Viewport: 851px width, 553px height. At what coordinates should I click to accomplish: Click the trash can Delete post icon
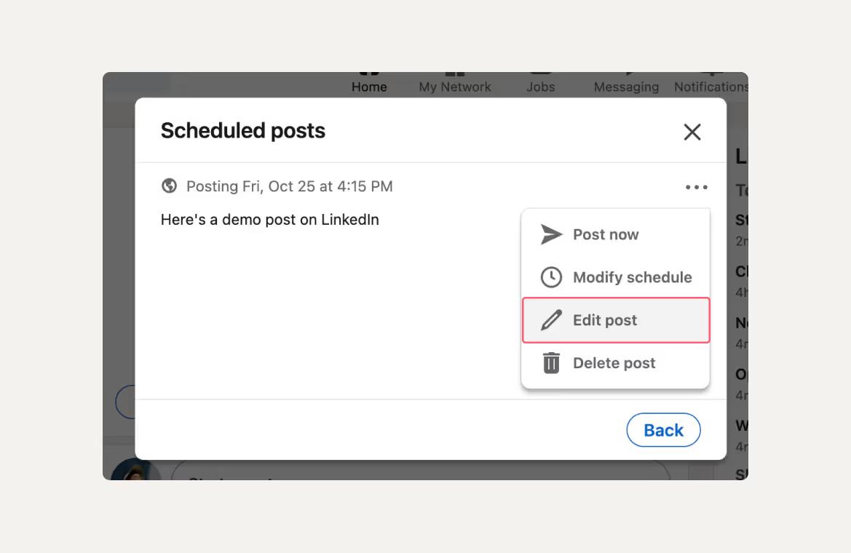[x=551, y=363]
